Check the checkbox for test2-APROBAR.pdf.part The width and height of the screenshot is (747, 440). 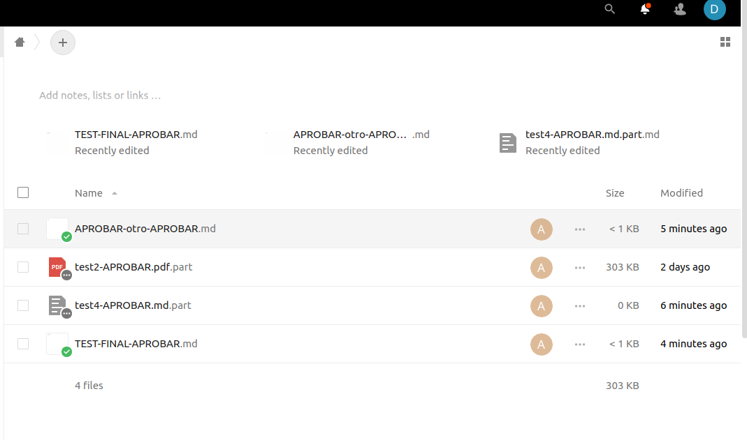point(23,267)
